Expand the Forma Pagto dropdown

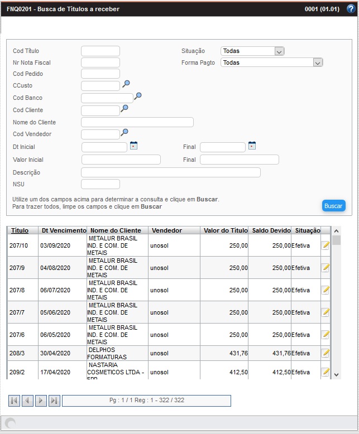pyautogui.click(x=318, y=63)
